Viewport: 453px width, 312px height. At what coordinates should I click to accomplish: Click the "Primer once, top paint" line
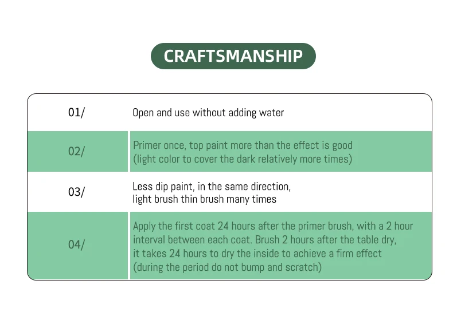pos(243,145)
